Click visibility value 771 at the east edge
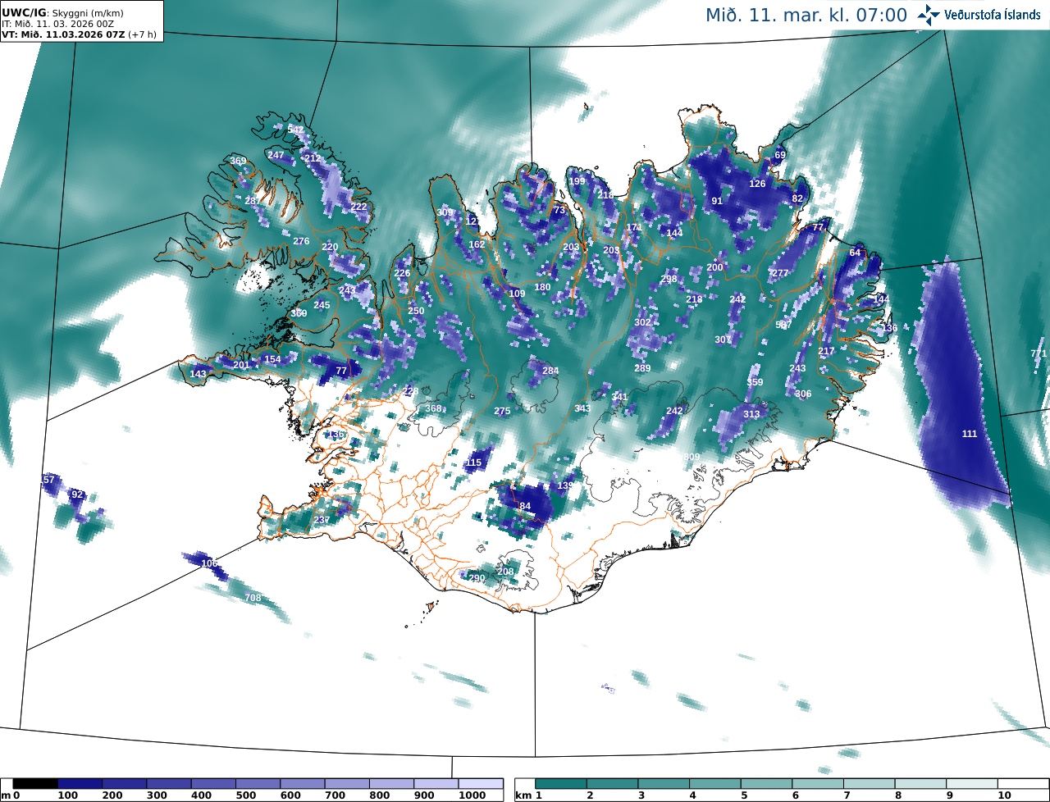This screenshot has width=1050, height=802. [1039, 353]
